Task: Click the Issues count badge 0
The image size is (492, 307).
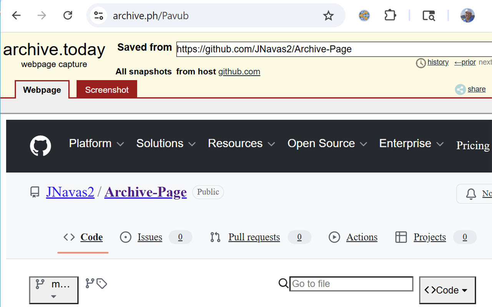Action: click(x=180, y=237)
